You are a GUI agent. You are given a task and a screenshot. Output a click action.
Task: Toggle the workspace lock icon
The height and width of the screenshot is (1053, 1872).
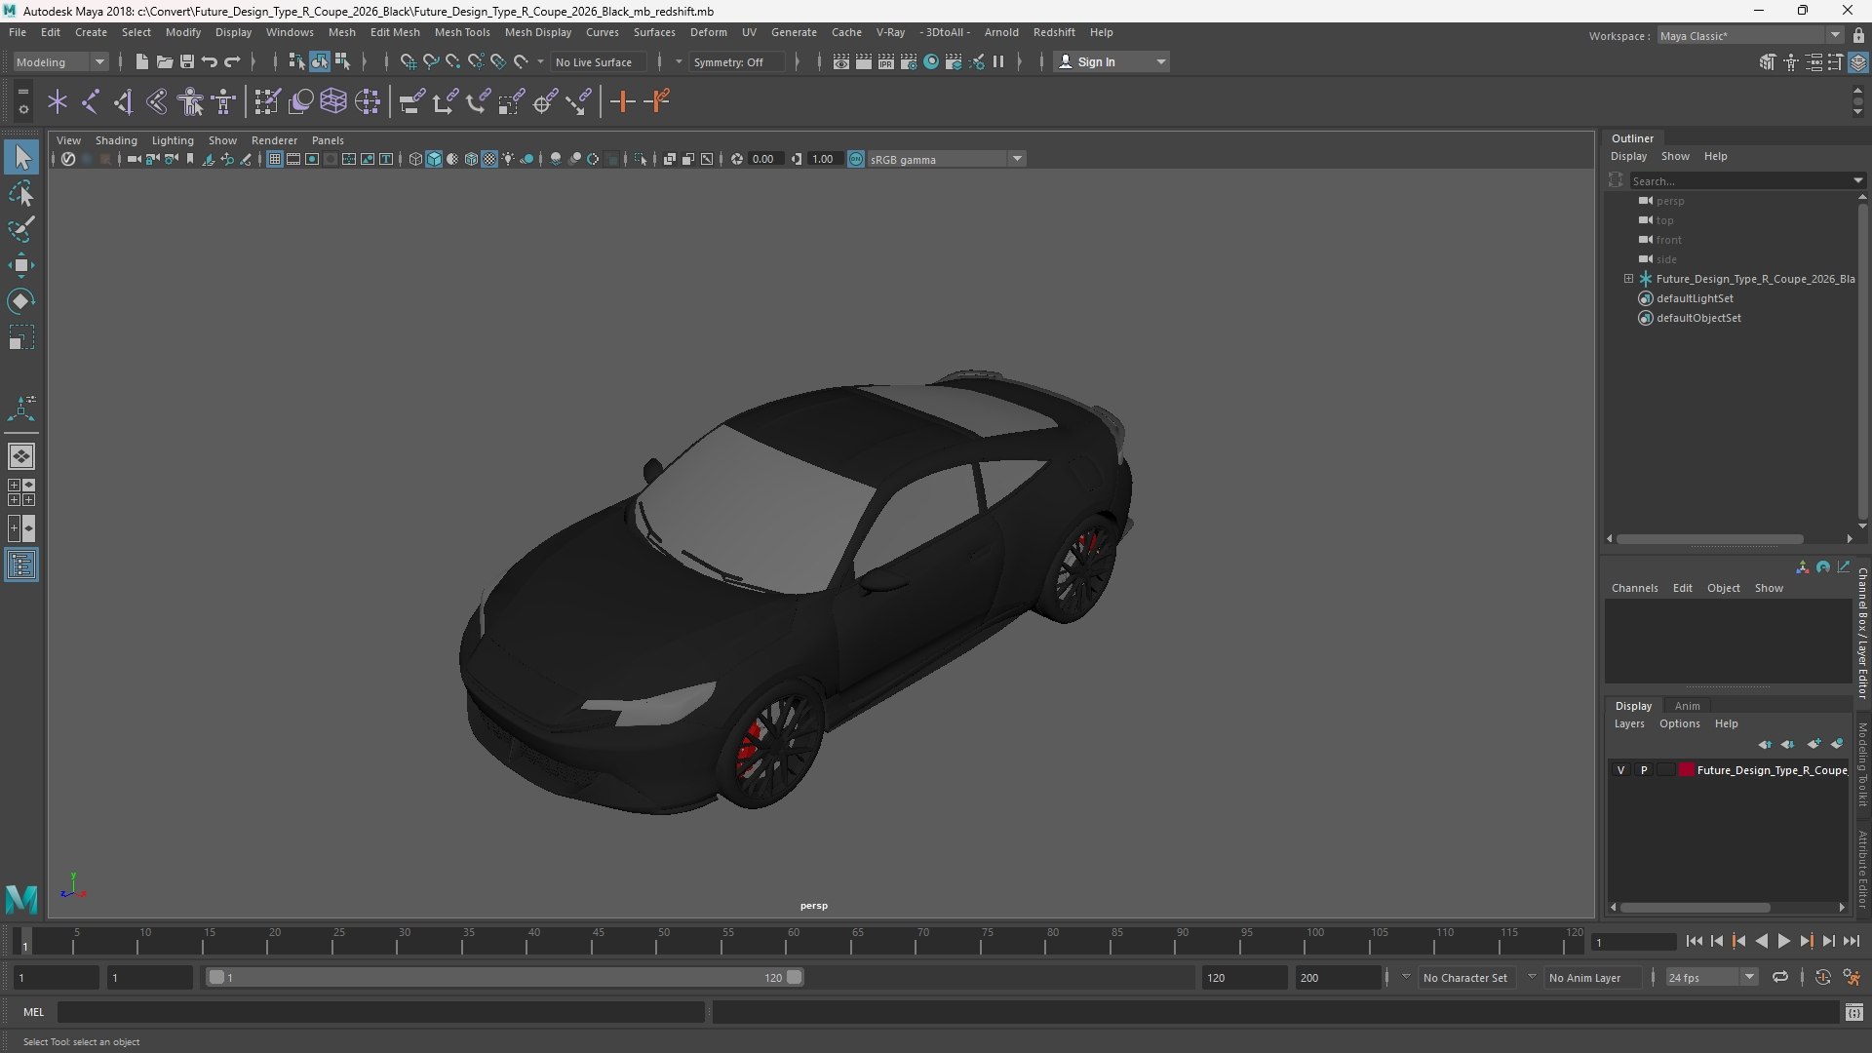pos(1858,35)
